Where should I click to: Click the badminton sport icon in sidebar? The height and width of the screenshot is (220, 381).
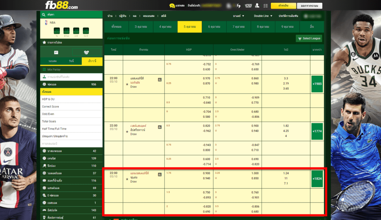point(44,166)
